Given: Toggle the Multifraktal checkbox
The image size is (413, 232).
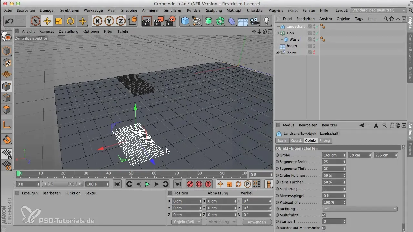Looking at the screenshot, I should [x=324, y=215].
